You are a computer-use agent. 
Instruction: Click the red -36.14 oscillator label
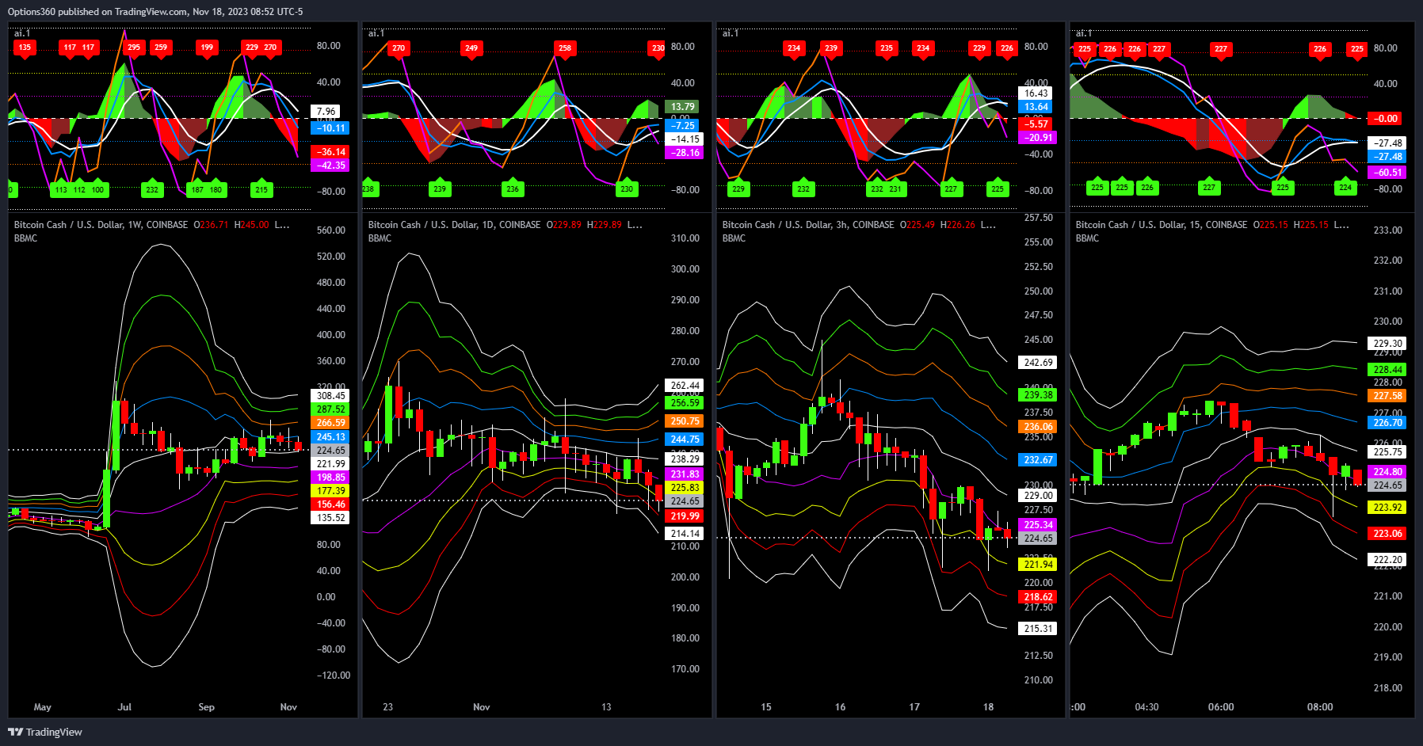click(x=330, y=152)
